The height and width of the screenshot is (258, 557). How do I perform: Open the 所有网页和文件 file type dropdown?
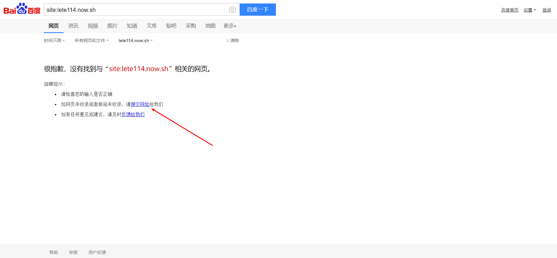click(x=91, y=41)
